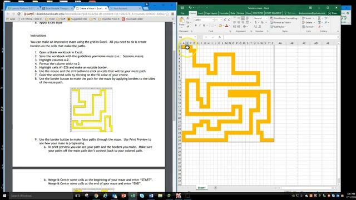Click the Percent Style icon

point(261,22)
